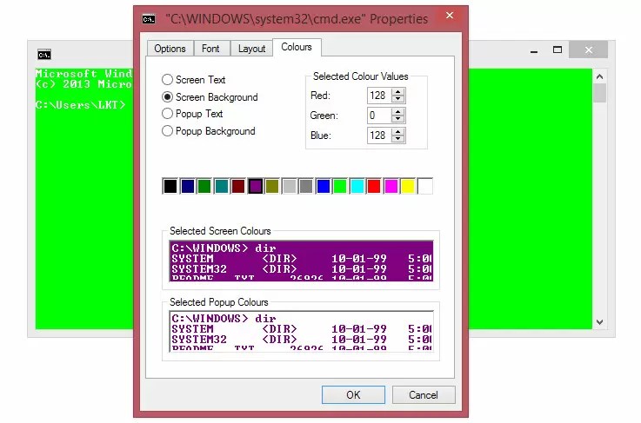
Task: Pick the purple colour swatch
Action: (x=256, y=186)
